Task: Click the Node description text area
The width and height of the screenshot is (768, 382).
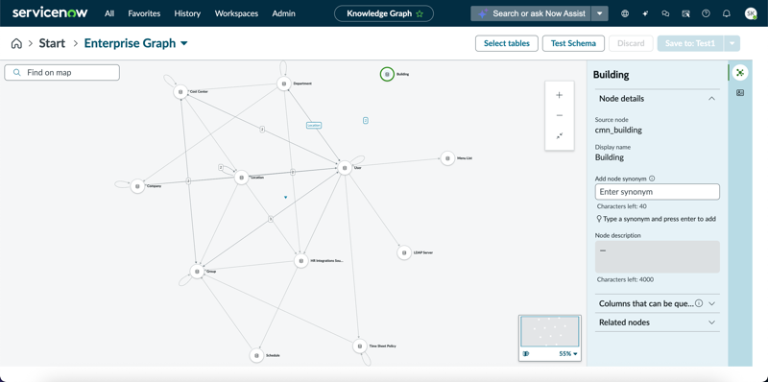Action: point(658,256)
